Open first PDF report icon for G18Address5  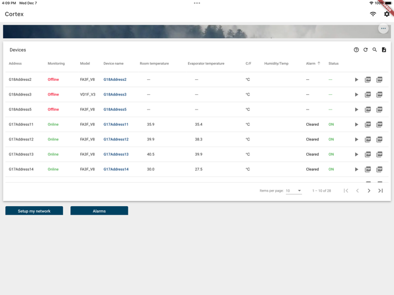tap(368, 110)
